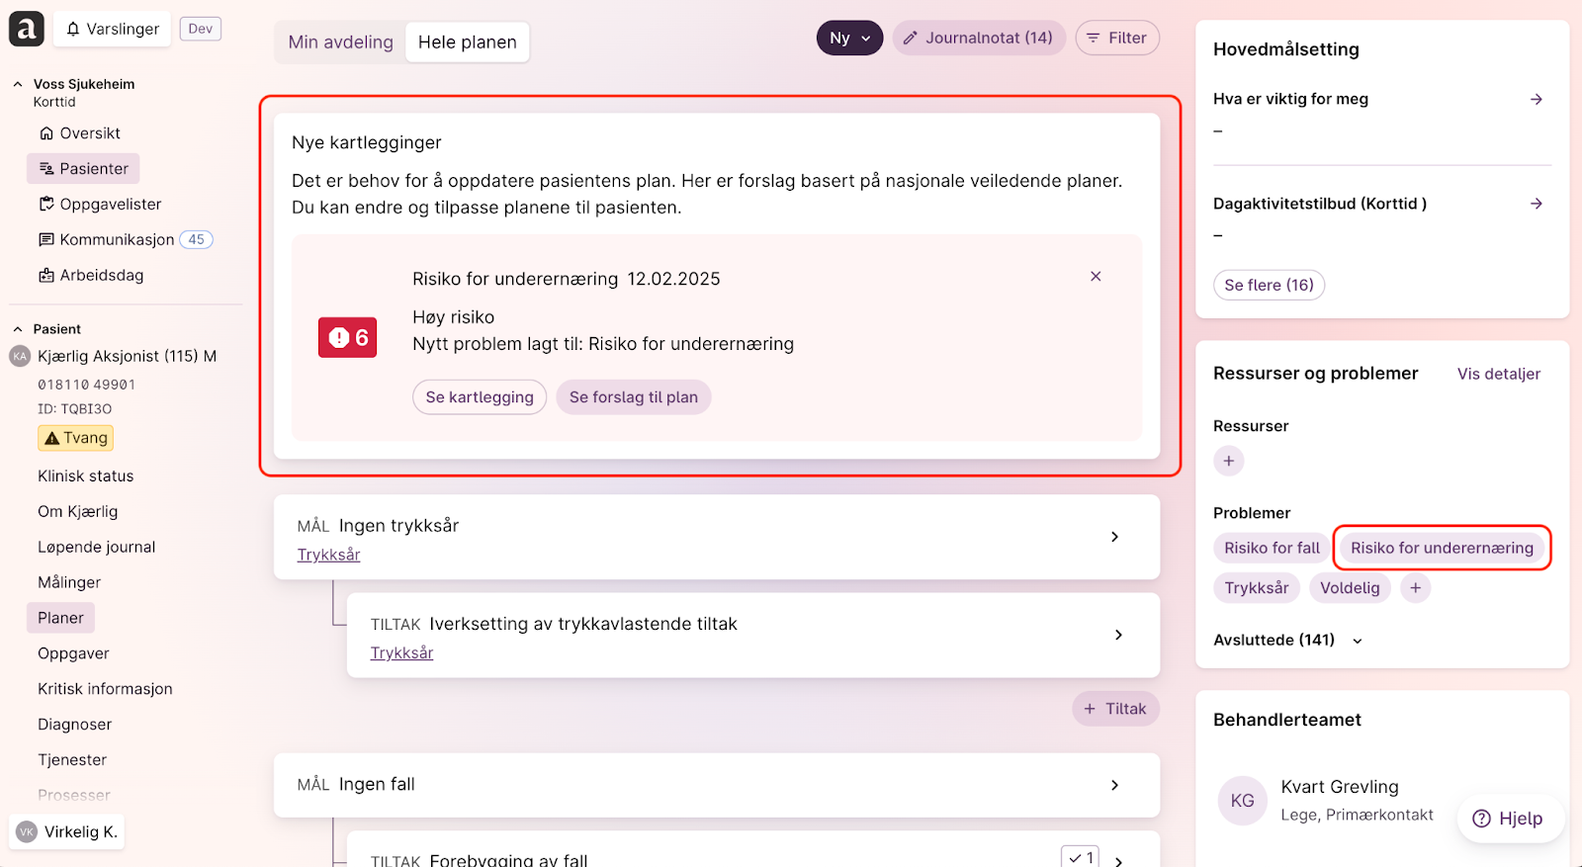Click the app logo icon
This screenshot has height=867, width=1582.
click(27, 29)
